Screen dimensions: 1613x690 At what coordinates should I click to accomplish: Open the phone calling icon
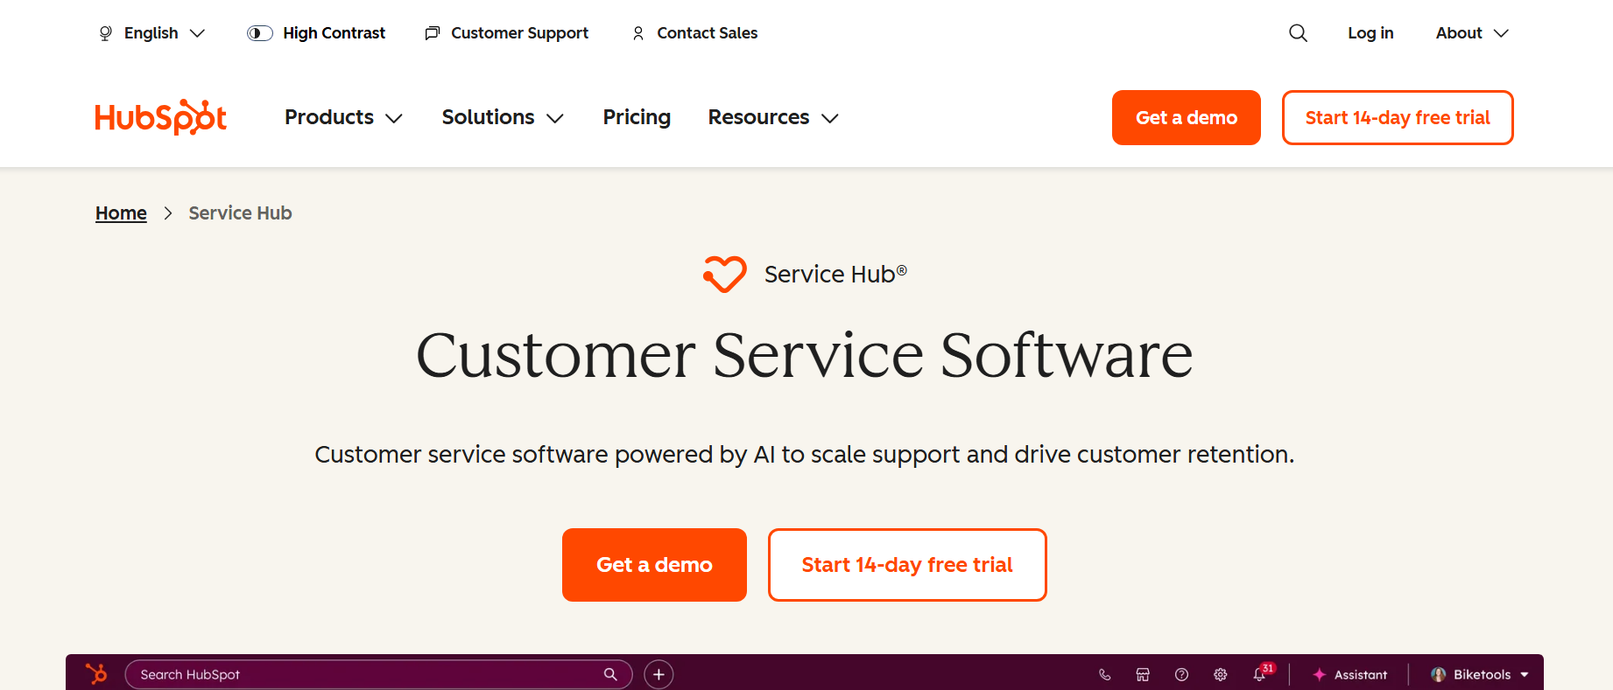point(1104,674)
